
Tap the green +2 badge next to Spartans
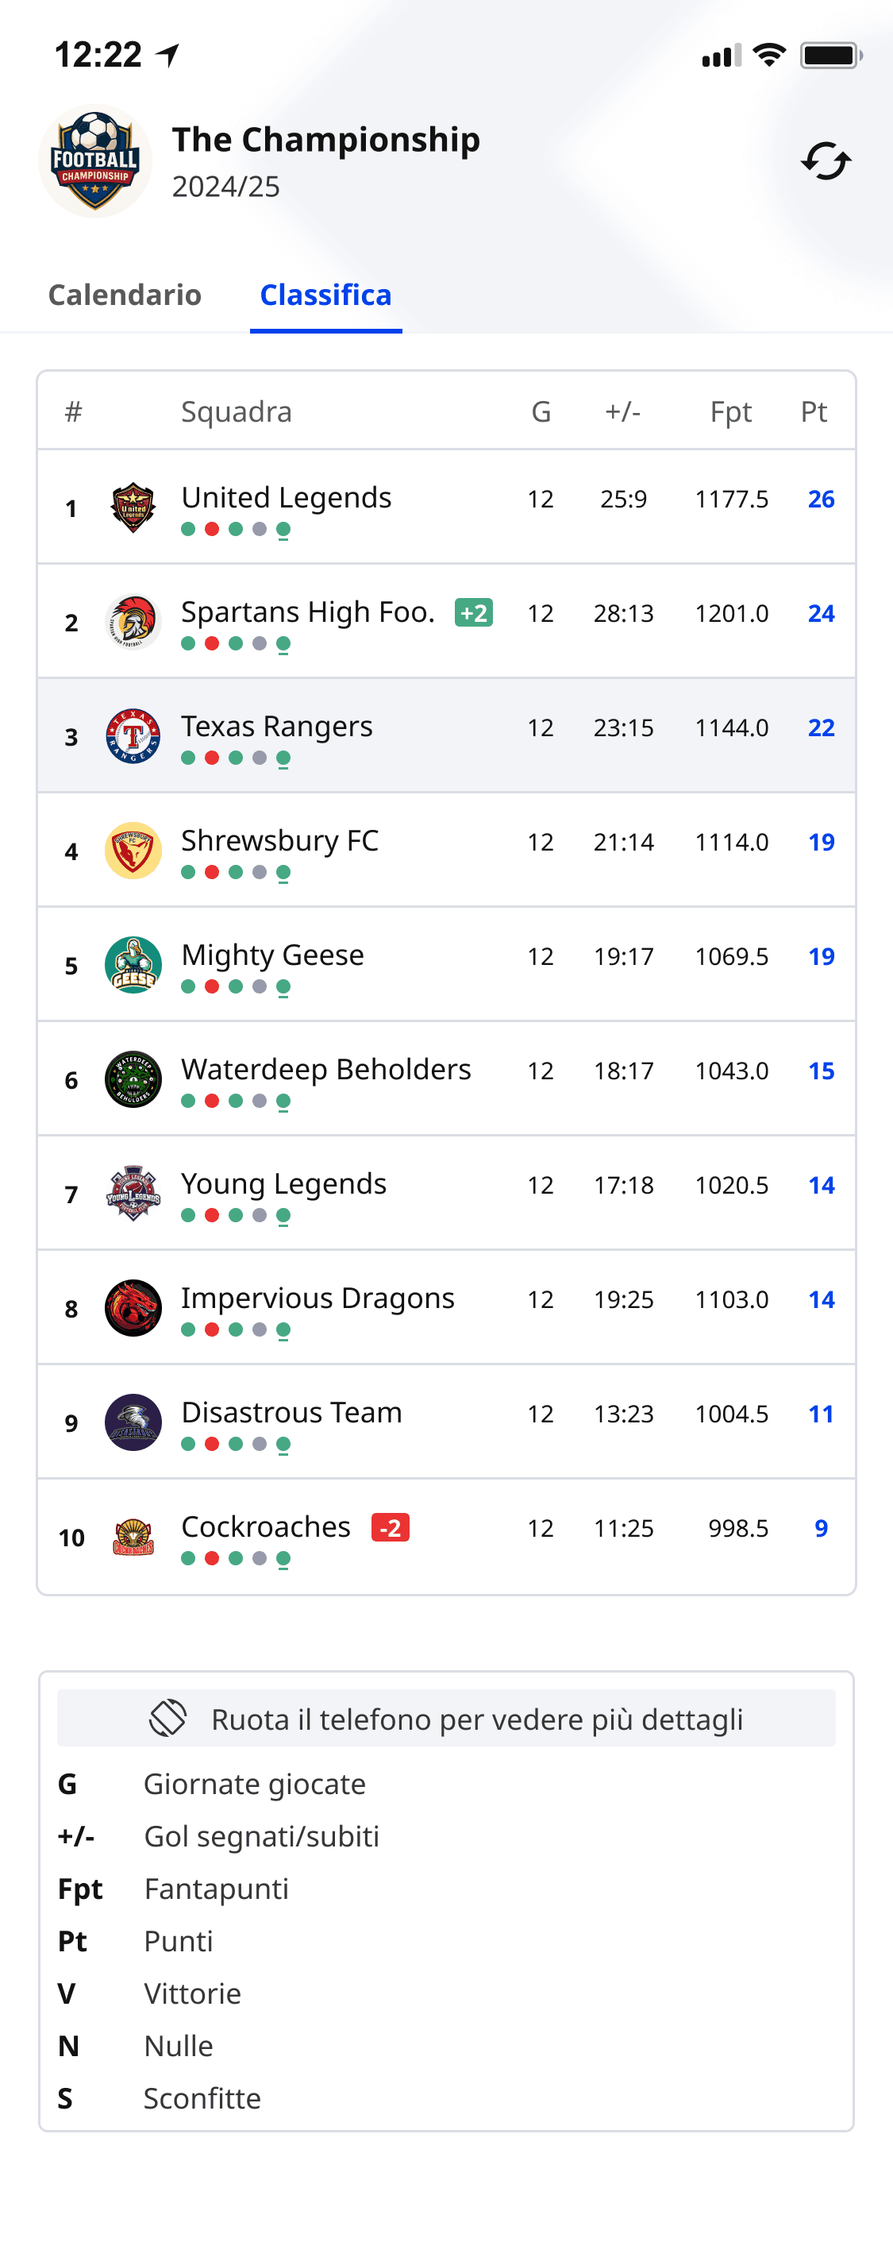[x=474, y=613]
